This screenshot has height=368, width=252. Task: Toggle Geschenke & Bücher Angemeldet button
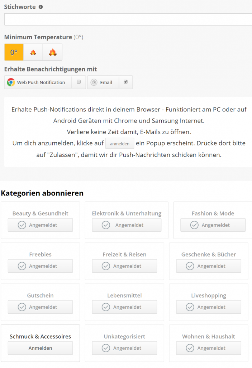coord(208,266)
